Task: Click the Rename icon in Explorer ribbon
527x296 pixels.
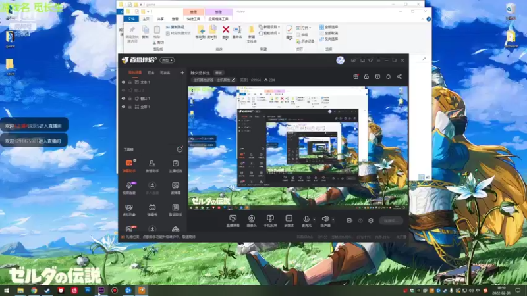Action: [237, 30]
